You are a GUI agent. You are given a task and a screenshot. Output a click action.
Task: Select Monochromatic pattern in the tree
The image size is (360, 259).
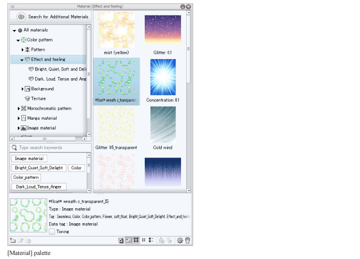(x=49, y=108)
